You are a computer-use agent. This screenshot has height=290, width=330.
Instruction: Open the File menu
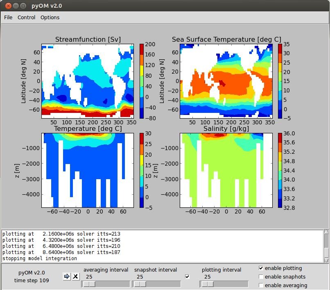8,17
